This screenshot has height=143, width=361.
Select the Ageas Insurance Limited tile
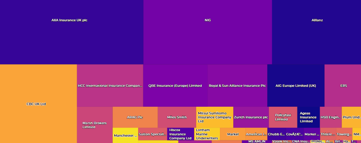(308, 117)
